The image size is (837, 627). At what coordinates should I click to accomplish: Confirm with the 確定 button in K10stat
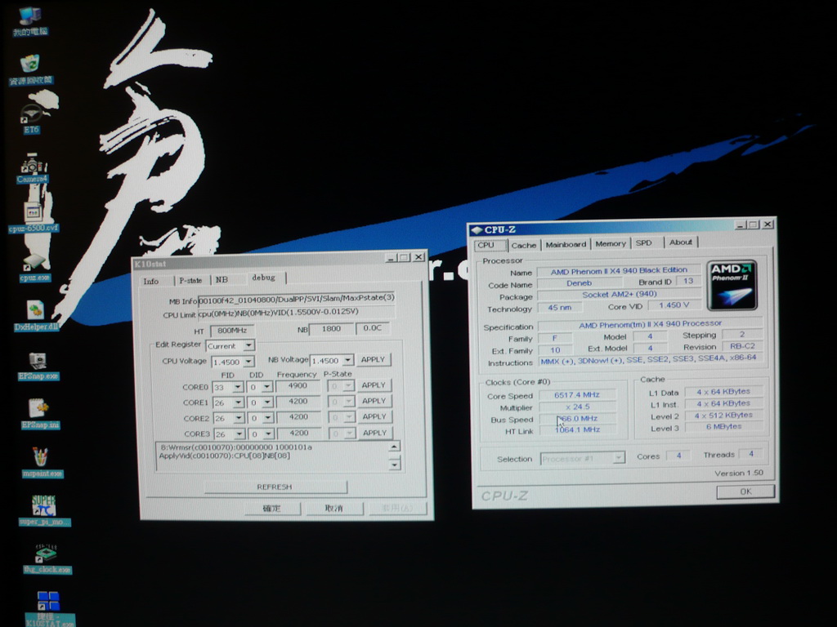tap(272, 509)
